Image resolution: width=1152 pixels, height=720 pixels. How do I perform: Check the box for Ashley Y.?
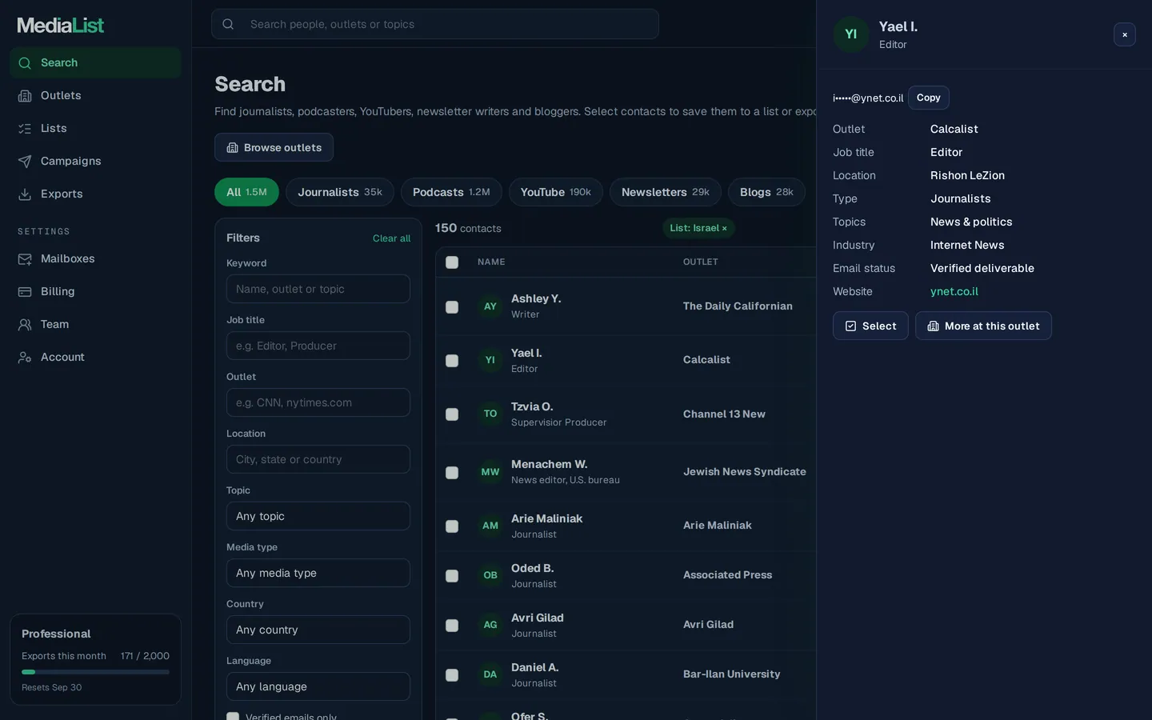coord(452,307)
